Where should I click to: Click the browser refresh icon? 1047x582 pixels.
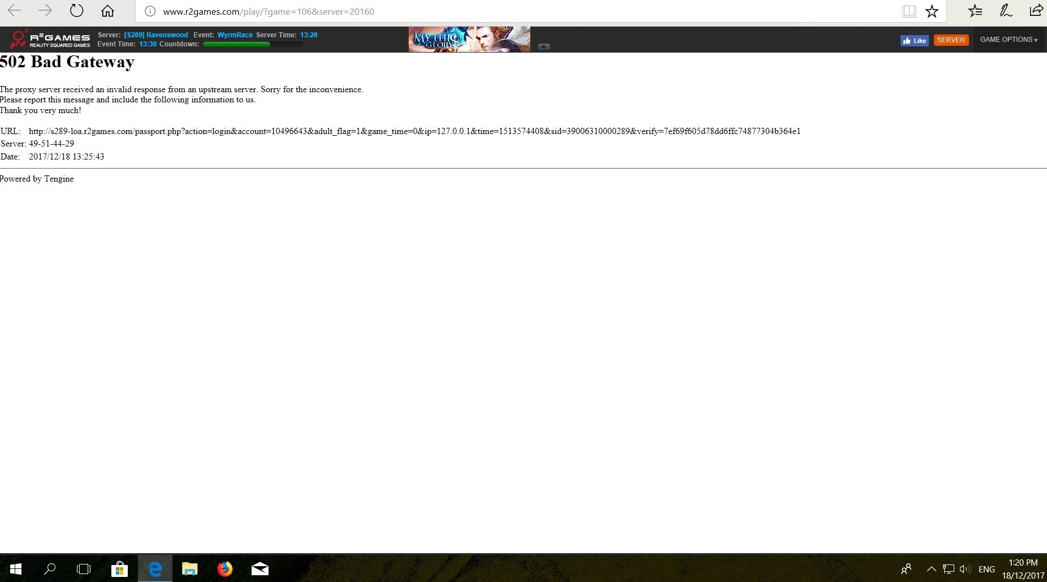pos(76,11)
